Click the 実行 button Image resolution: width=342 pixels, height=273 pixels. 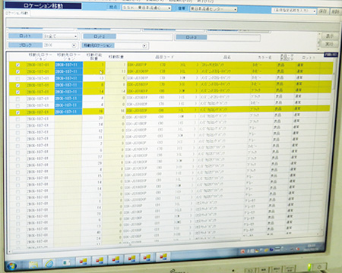[329, 45]
